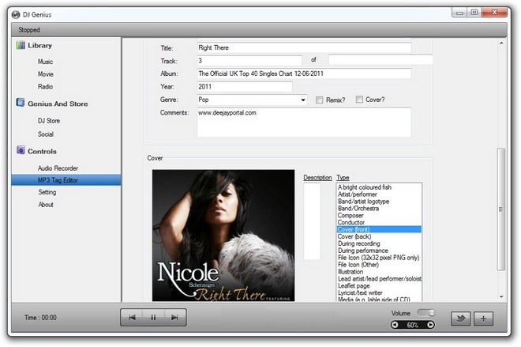Click the Library section header

(40, 45)
